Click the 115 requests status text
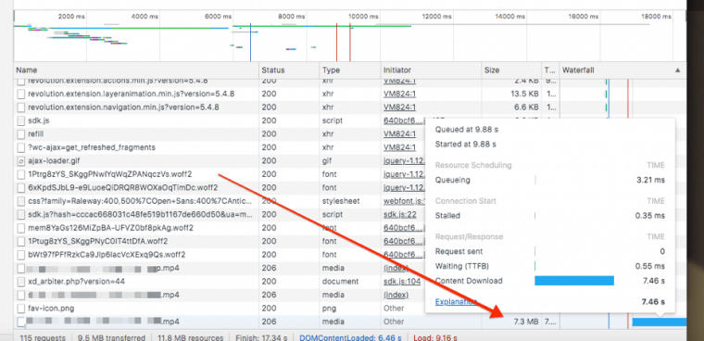This screenshot has width=704, height=341. pyautogui.click(x=43, y=337)
